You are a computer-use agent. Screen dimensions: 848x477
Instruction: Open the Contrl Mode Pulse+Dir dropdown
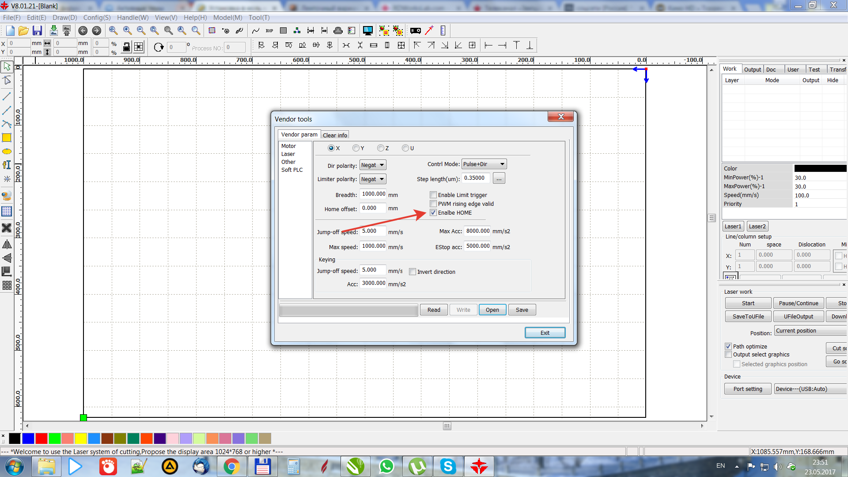(484, 164)
